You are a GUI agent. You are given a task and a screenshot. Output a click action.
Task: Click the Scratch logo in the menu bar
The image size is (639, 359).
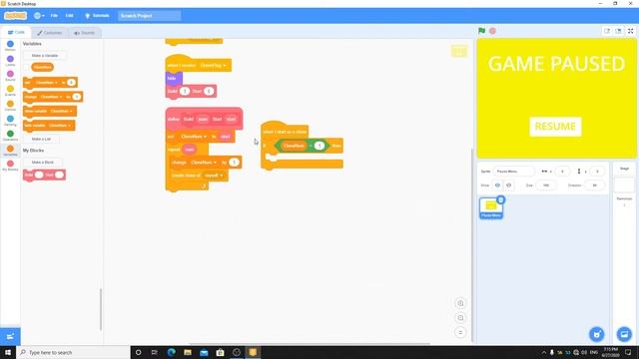pyautogui.click(x=16, y=16)
